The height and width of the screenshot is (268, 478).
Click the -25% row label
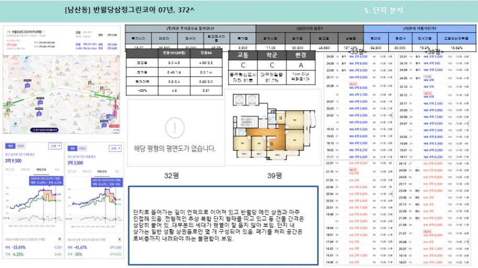[142, 90]
